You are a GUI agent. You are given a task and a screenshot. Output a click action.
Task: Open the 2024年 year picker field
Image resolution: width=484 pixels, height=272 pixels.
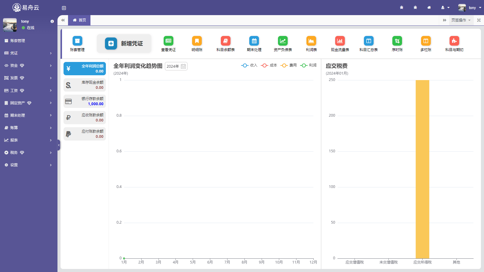coord(176,66)
